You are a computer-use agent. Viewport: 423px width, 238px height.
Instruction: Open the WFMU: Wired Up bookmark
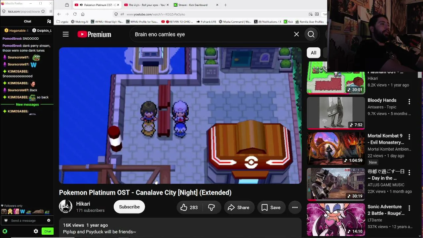point(107,22)
